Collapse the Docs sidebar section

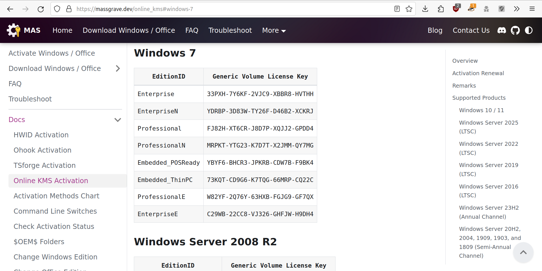pyautogui.click(x=118, y=120)
